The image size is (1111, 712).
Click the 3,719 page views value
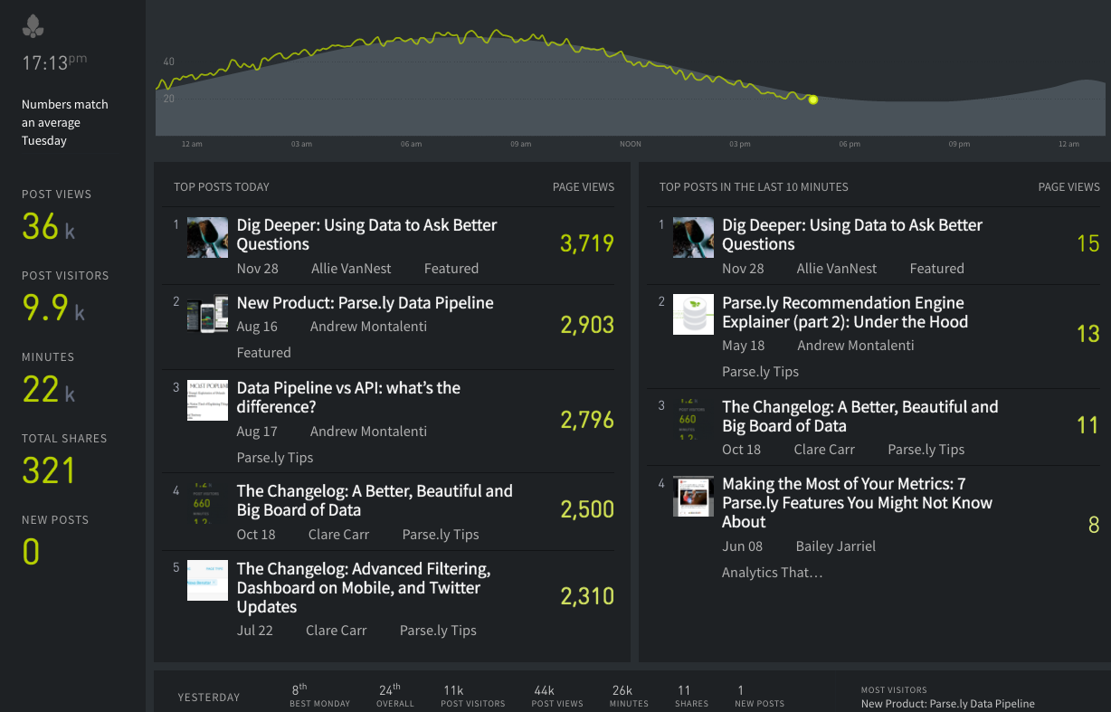tap(587, 243)
